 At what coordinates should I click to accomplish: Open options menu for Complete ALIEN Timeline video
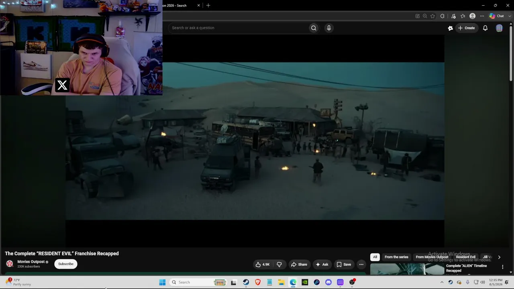502,267
